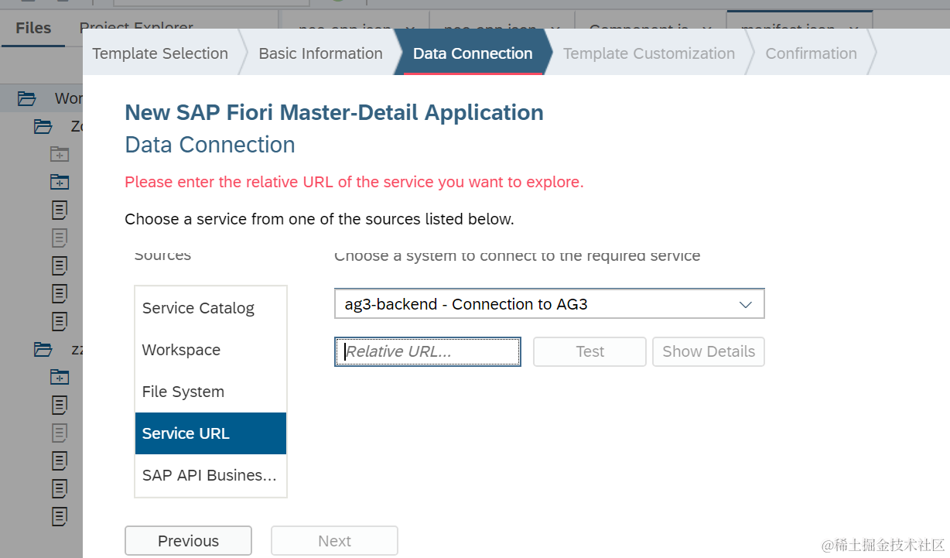
Task: Select first file icon under first project
Action: tap(60, 210)
